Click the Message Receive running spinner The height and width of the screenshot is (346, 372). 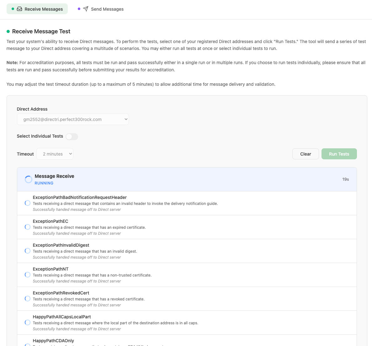pyautogui.click(x=29, y=179)
